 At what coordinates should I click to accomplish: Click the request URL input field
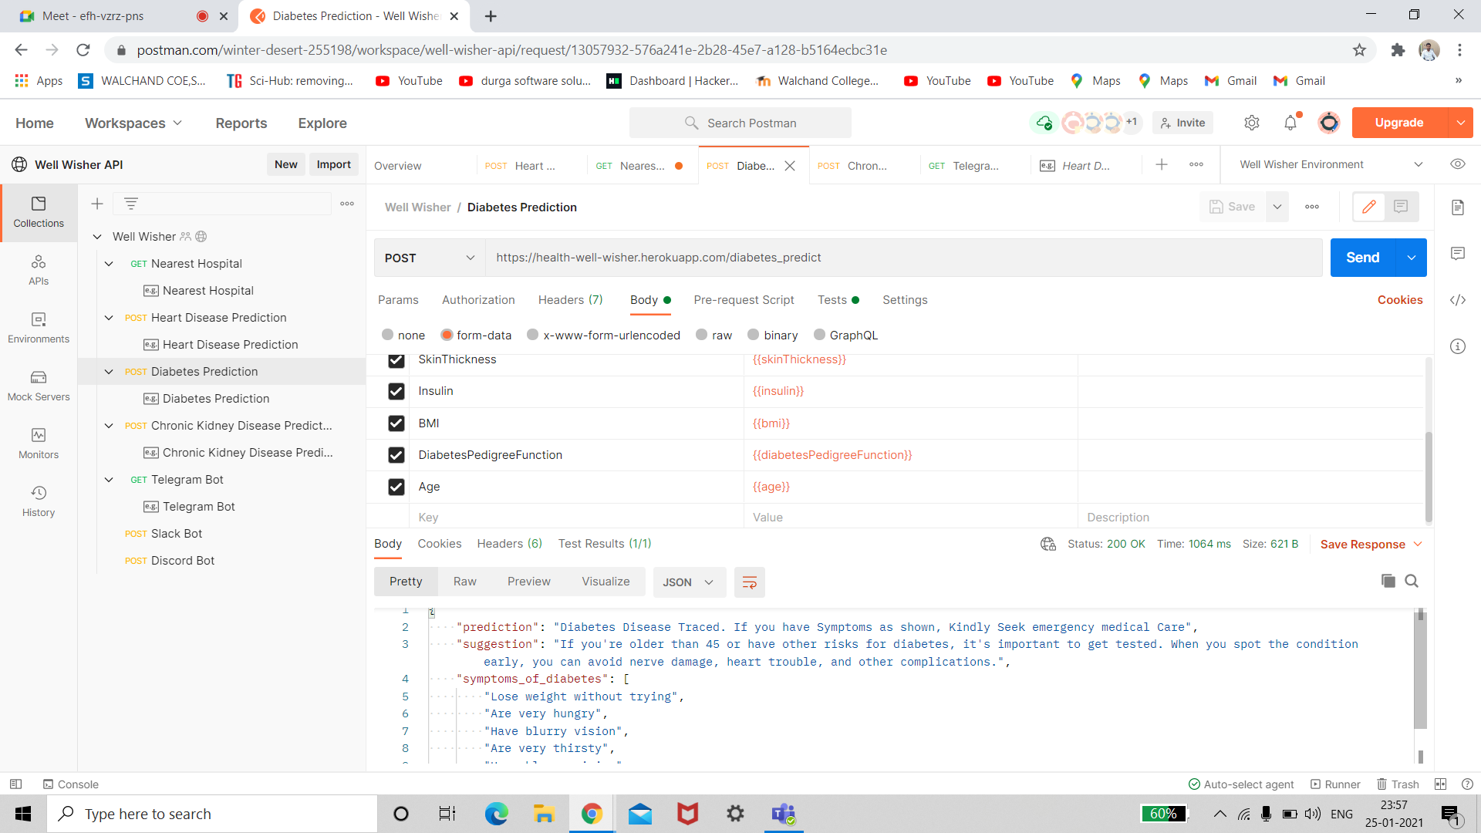902,258
